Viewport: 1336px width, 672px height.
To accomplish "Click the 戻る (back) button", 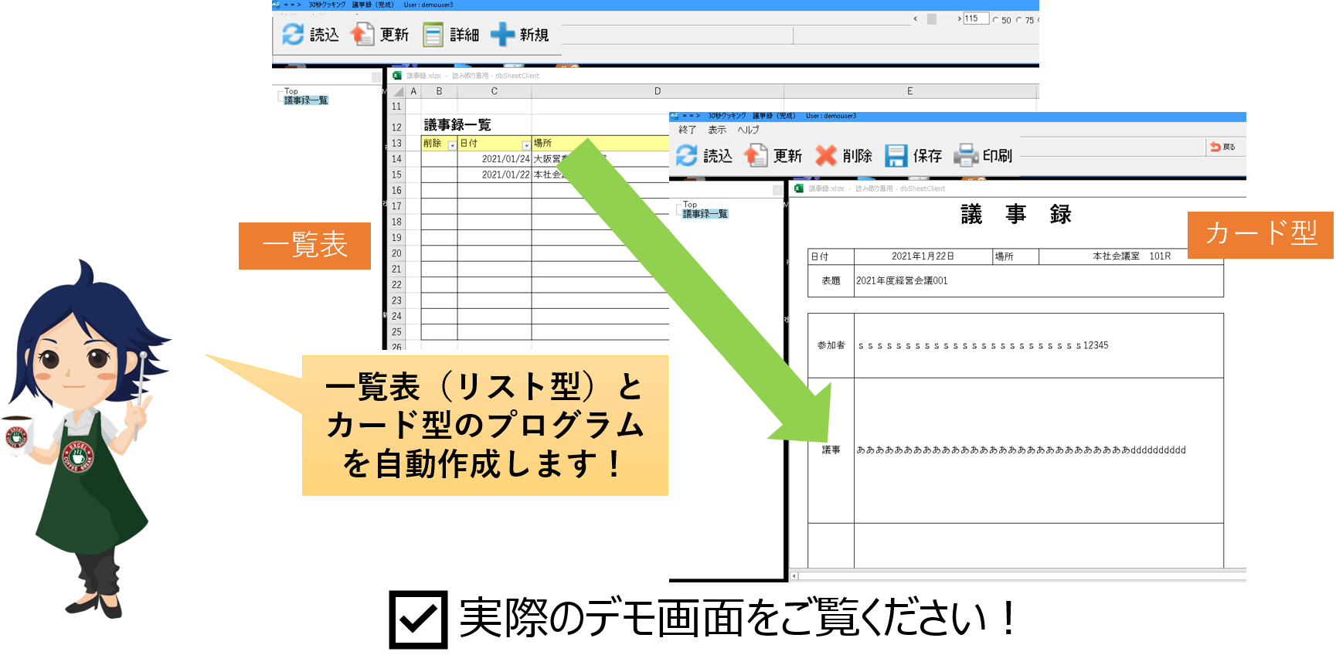I will point(1222,147).
